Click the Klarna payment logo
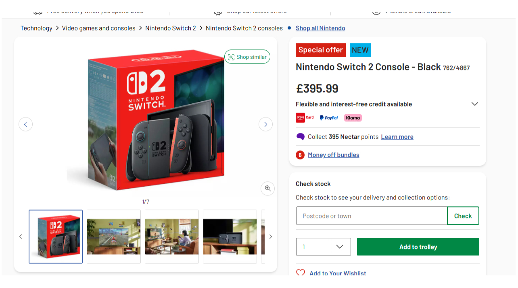The width and height of the screenshot is (518, 288). tap(353, 118)
